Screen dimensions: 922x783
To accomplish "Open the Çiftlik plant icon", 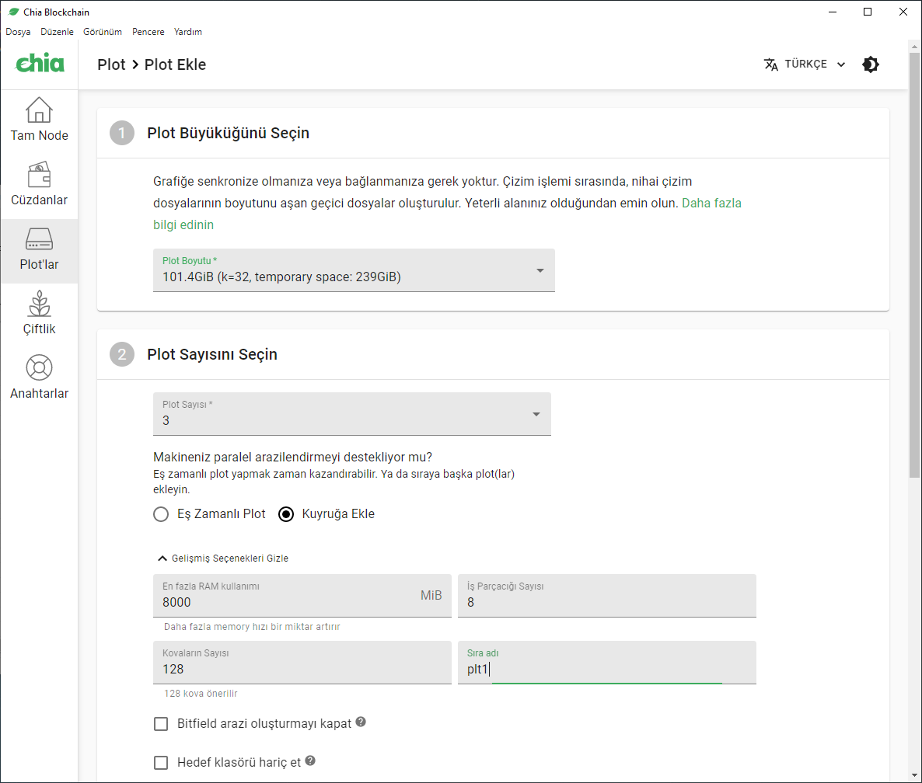I will pyautogui.click(x=39, y=304).
